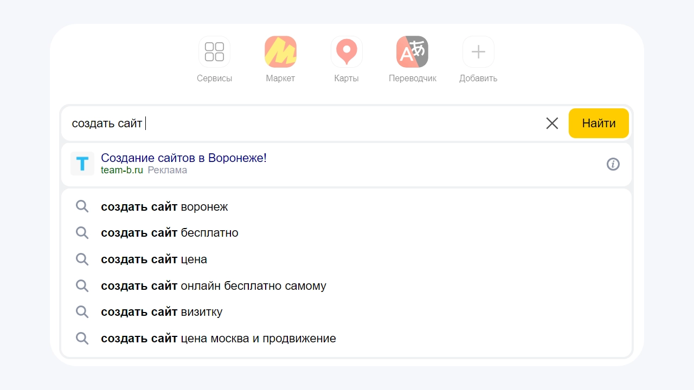Choose suggestion "создать сайт бесплатно"

169,233
